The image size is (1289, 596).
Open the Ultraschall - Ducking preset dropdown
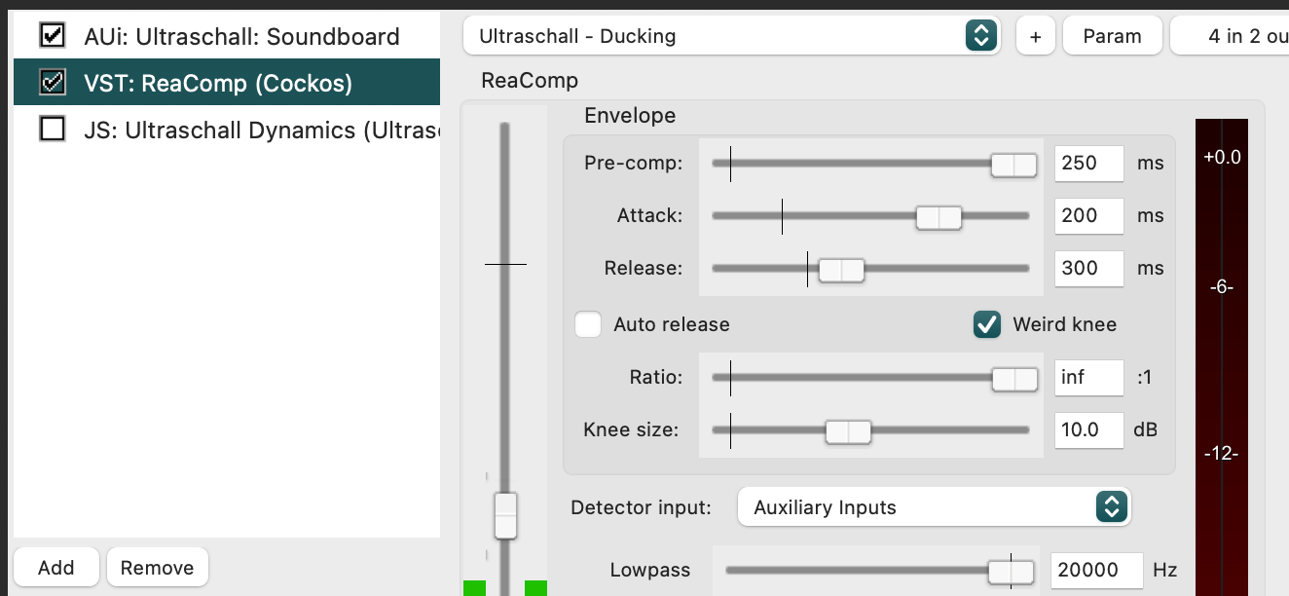pyautogui.click(x=732, y=36)
